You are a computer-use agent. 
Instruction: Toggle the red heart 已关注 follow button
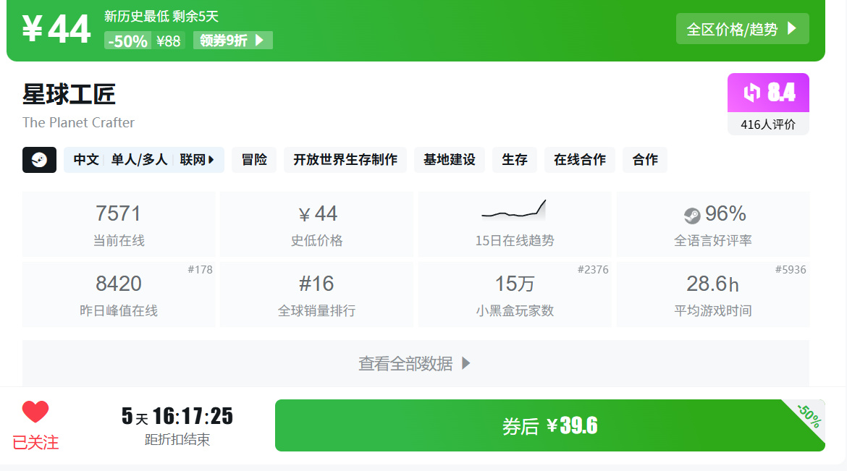coord(35,425)
